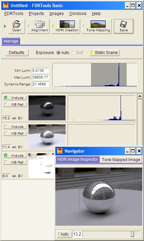Click the Navigator window title icon
The width and height of the screenshot is (144, 241).
[x=60, y=151]
